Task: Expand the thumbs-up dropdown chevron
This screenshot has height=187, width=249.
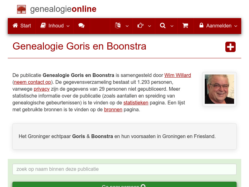Action: [x=149, y=26]
